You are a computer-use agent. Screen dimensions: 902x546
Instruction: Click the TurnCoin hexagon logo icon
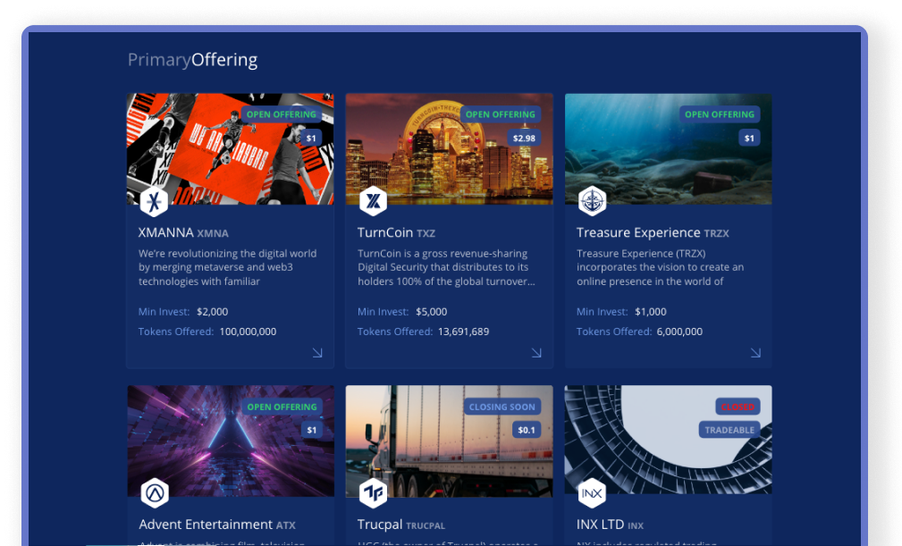[x=373, y=201]
